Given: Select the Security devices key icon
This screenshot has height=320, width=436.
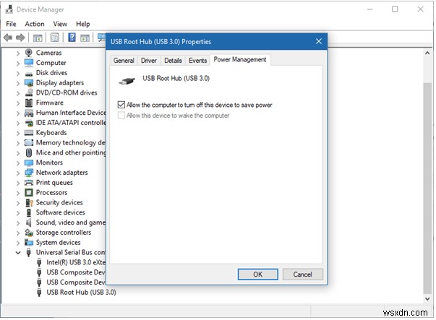Looking at the screenshot, I should (x=29, y=202).
